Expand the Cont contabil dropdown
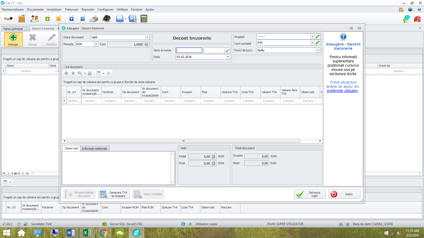This screenshot has width=424, height=238. click(312, 43)
